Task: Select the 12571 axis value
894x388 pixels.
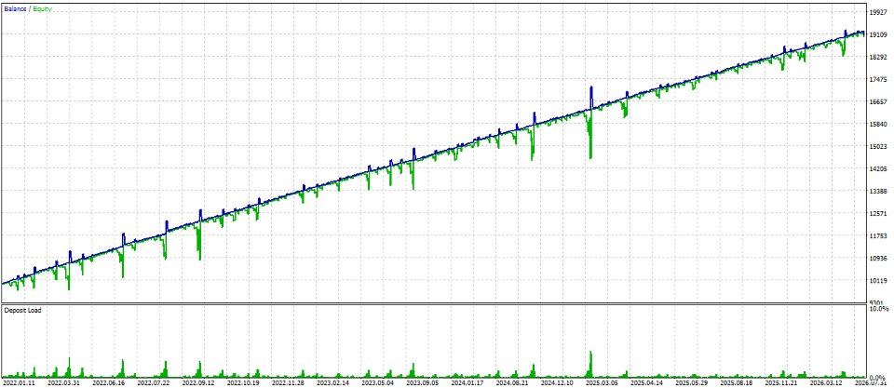Action: (x=877, y=213)
